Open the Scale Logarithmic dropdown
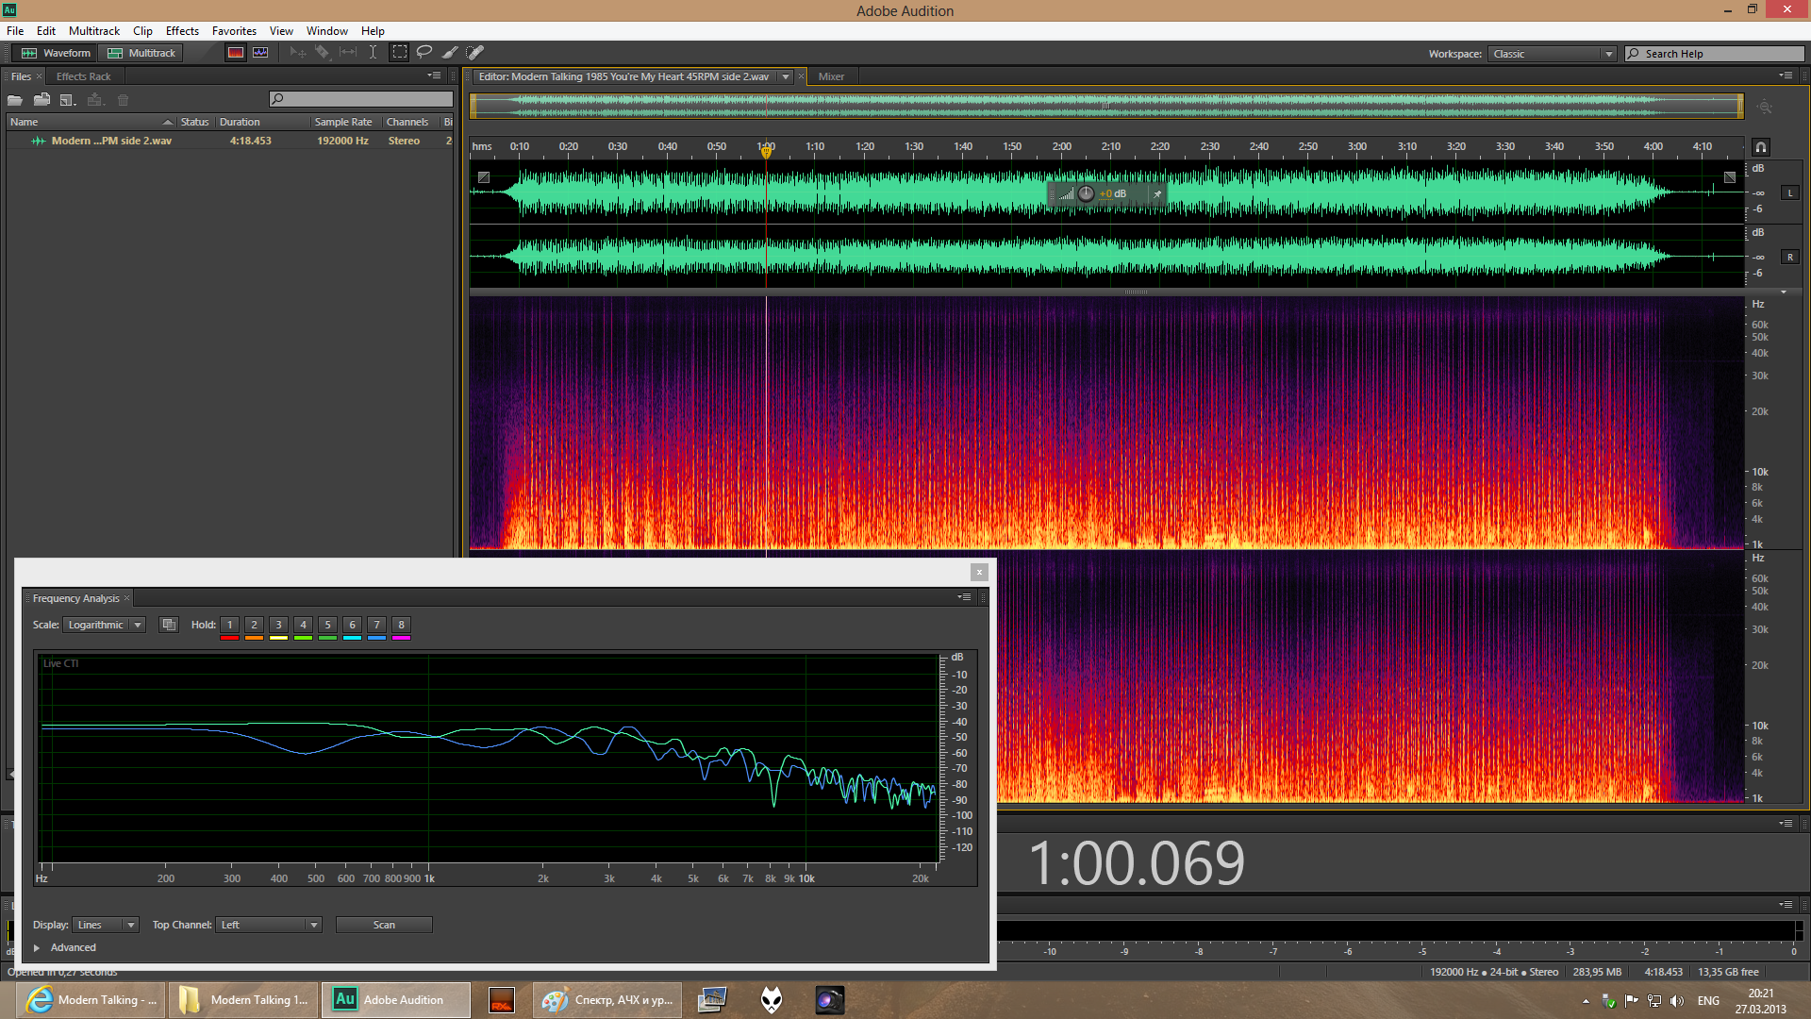The image size is (1811, 1019). pyautogui.click(x=105, y=625)
